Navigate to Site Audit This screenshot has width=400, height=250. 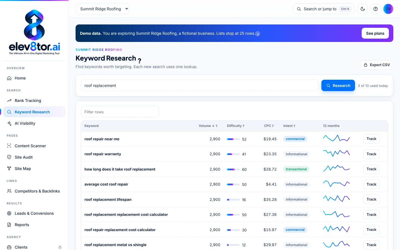34,157
